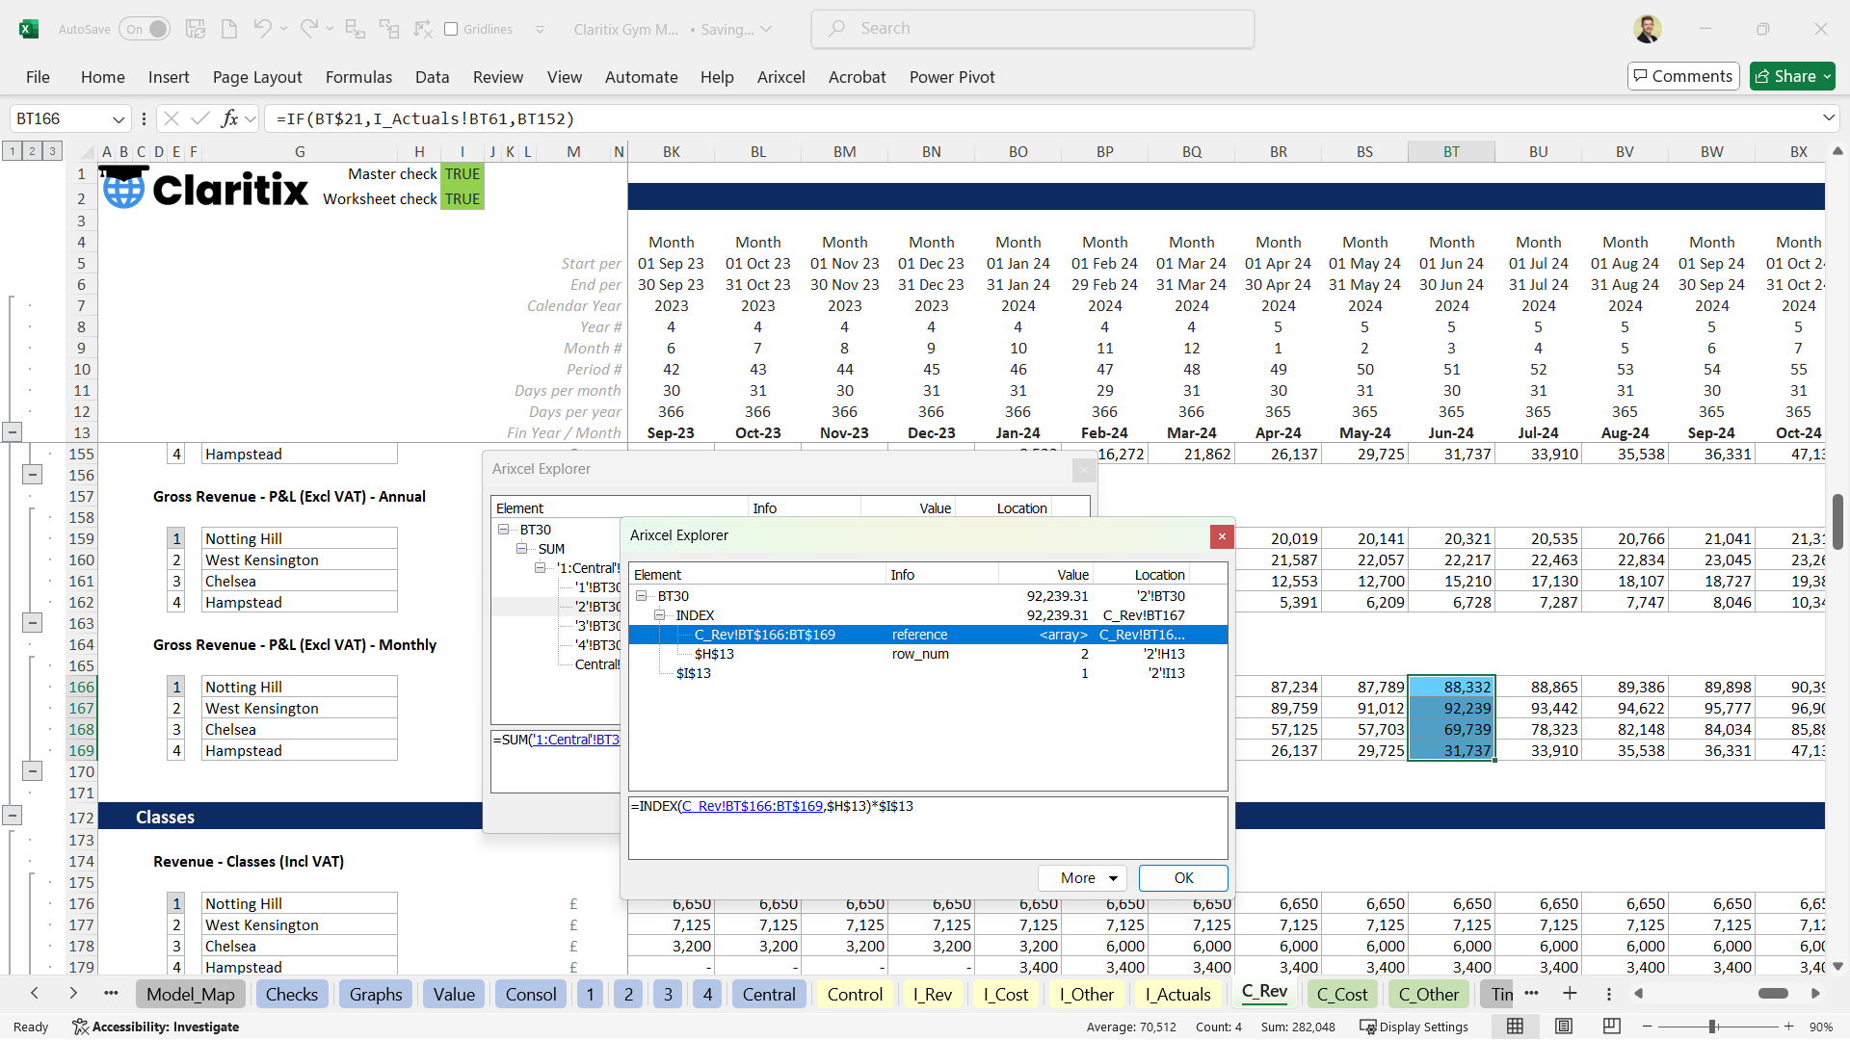Click the Trace Precedents icon
Image resolution: width=1850 pixels, height=1040 pixels.
pos(355,29)
